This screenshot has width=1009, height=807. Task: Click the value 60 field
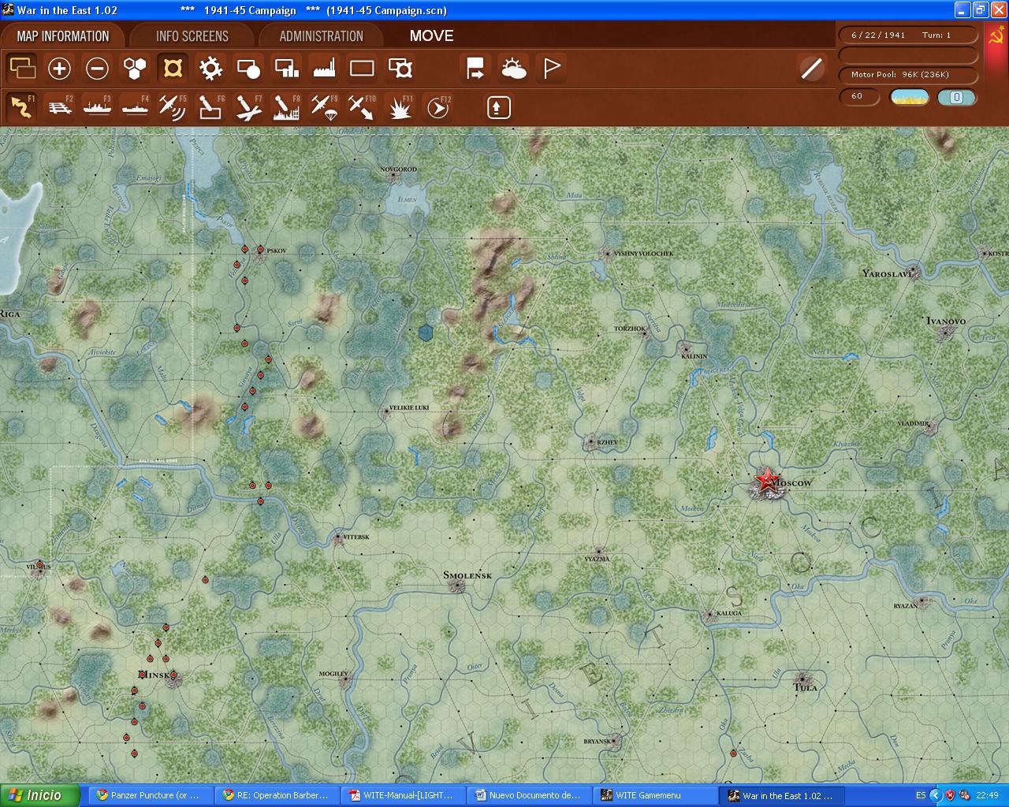pyautogui.click(x=860, y=96)
